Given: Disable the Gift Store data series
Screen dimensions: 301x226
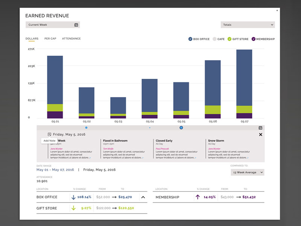Looking at the screenshot, I should point(230,39).
